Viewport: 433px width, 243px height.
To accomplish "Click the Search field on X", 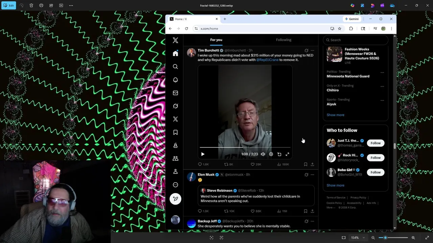I will 356,40.
